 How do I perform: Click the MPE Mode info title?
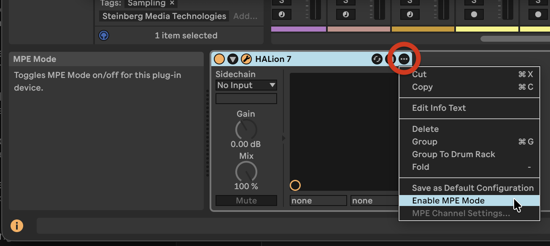pos(35,59)
